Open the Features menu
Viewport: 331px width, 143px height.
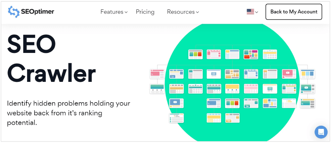click(112, 12)
